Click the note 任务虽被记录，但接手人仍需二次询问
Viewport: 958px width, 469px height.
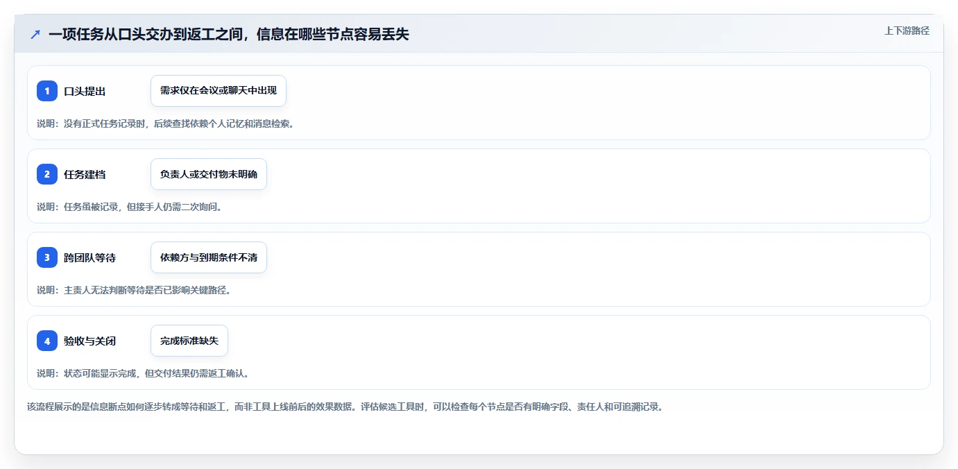[x=129, y=207]
